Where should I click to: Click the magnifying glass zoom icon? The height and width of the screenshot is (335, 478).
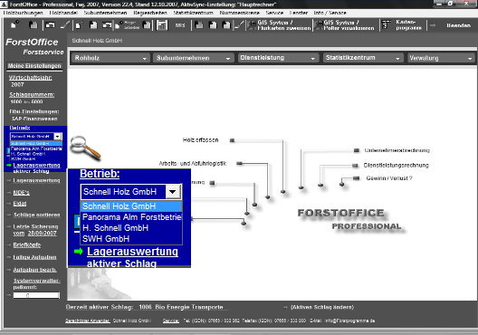click(x=85, y=148)
